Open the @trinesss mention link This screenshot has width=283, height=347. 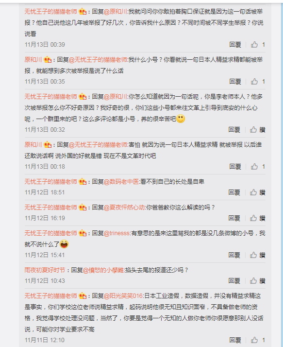point(117,233)
